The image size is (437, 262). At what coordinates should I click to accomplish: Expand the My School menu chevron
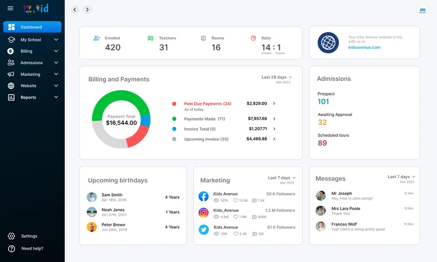(x=56, y=40)
